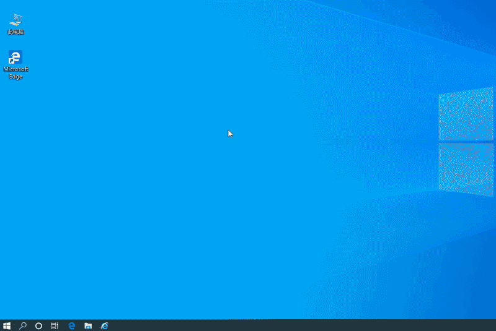Open Task View from the taskbar
This screenshot has width=496, height=331.
[55, 325]
